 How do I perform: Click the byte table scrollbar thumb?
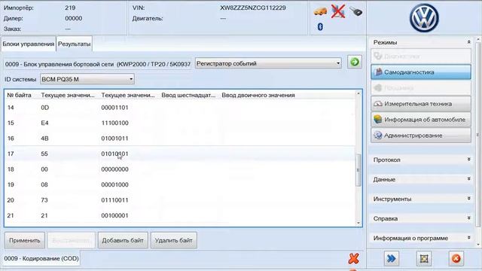click(358, 170)
